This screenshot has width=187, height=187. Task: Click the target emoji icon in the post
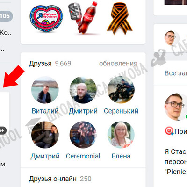[x=169, y=131]
